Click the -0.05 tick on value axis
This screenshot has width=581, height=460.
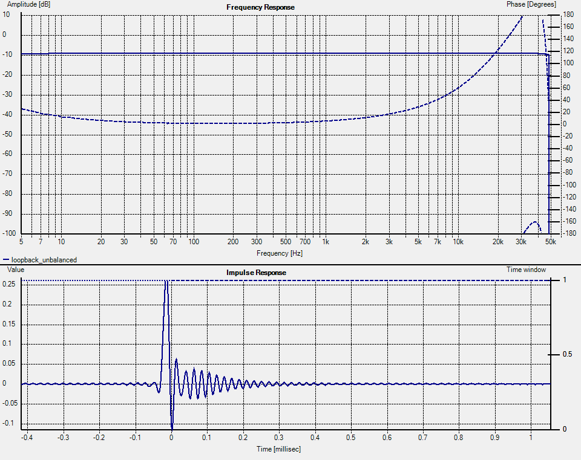click(10, 403)
